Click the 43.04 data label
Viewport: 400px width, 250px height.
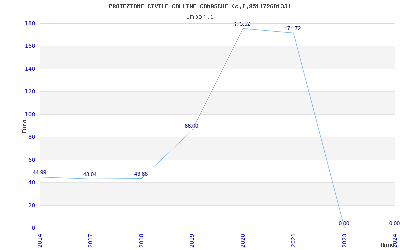click(x=90, y=174)
